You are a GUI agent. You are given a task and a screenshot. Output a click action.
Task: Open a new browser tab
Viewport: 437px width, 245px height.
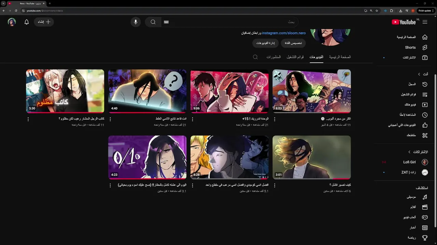click(x=50, y=3)
